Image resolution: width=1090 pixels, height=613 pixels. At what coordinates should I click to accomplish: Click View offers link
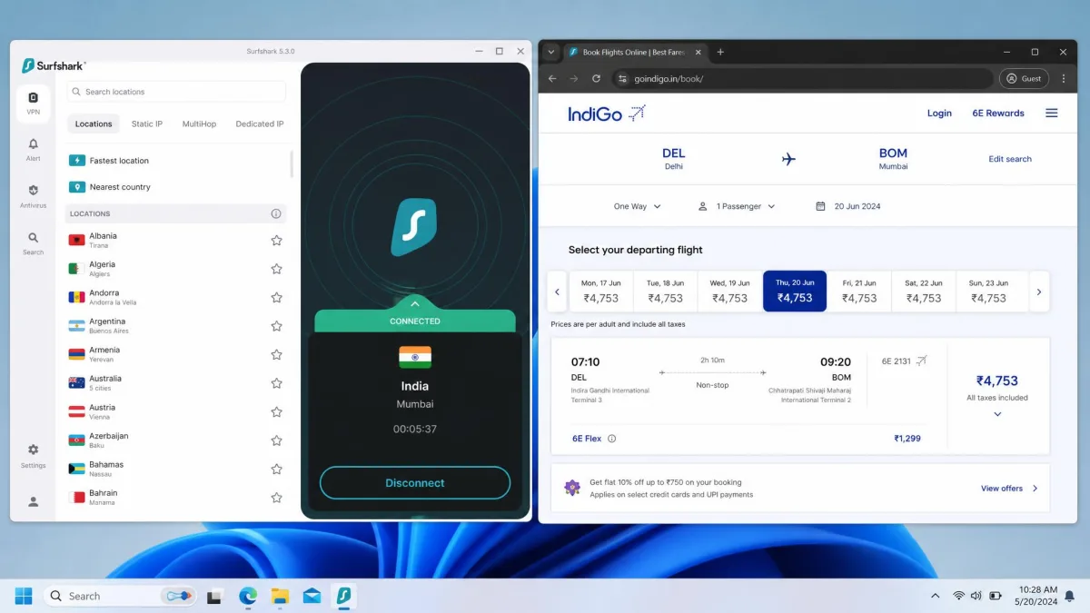tap(1009, 489)
